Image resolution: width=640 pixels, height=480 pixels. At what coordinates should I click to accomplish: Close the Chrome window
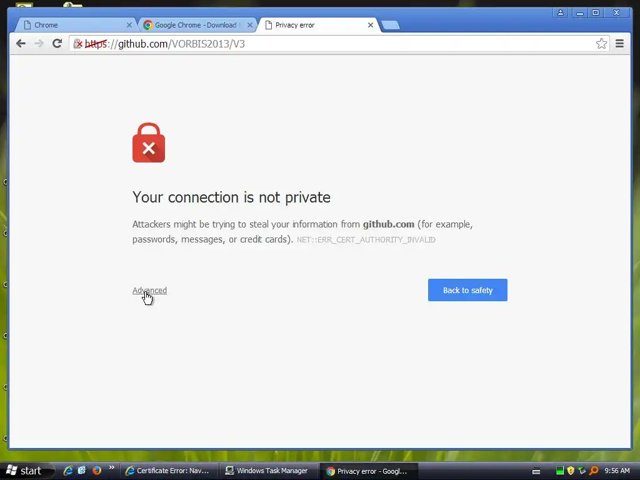tap(617, 13)
